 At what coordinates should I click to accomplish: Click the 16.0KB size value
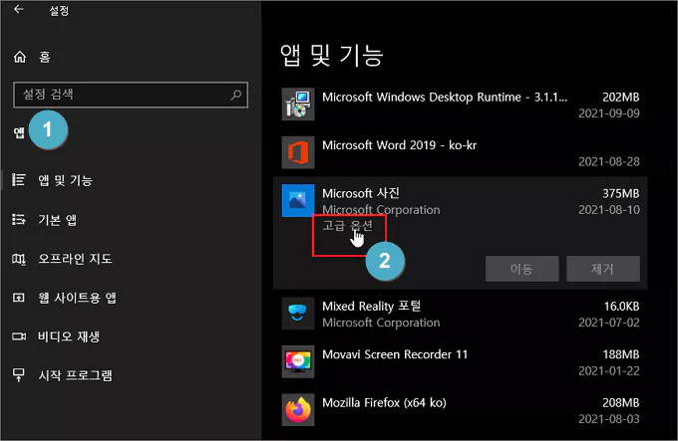pos(621,306)
